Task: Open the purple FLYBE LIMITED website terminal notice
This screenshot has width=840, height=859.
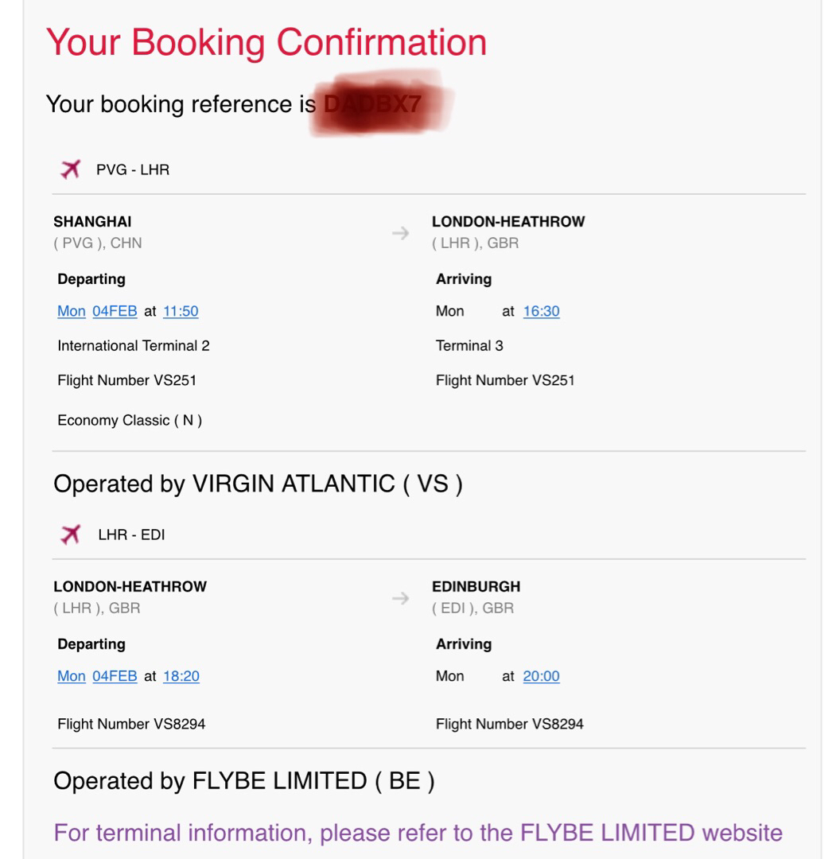Action: coord(418,833)
